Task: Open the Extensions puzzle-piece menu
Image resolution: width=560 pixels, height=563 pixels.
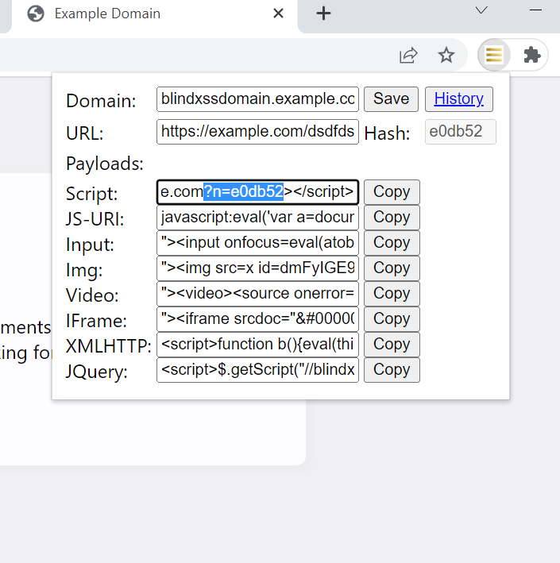Action: [532, 55]
